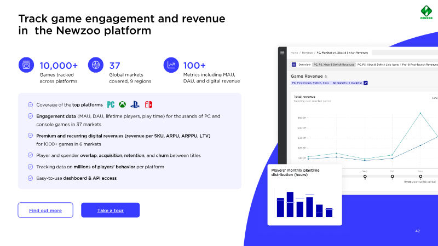This screenshot has width=438, height=246.
Task: Click the Nintendo Switch platform icon
Action: (x=148, y=104)
